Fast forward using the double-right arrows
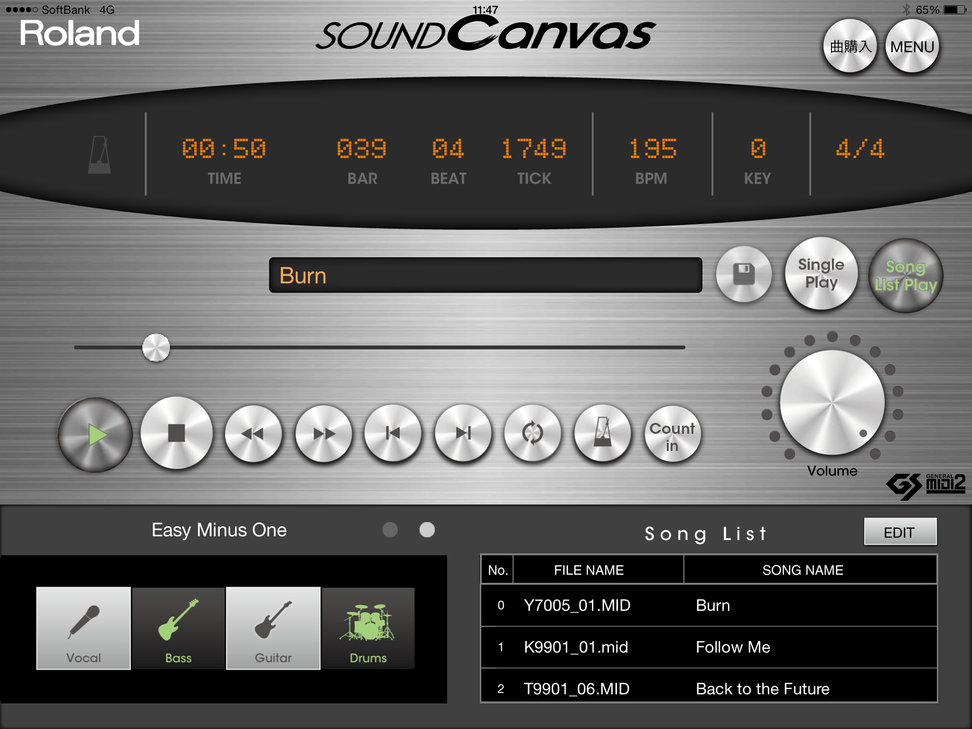Image resolution: width=972 pixels, height=729 pixels. (324, 433)
